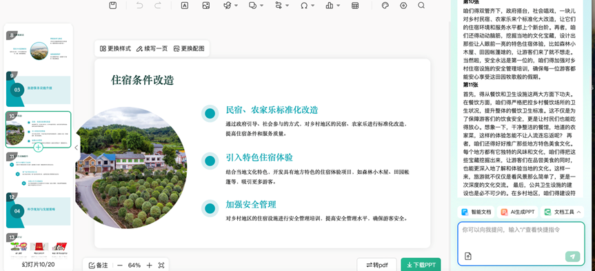Expand the connector line dropdown arrow
This screenshot has height=271, width=595.
(288, 6)
